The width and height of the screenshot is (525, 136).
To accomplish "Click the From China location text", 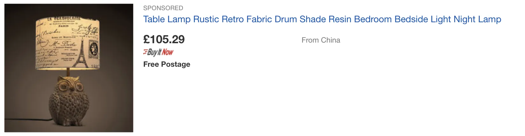I will click(321, 40).
